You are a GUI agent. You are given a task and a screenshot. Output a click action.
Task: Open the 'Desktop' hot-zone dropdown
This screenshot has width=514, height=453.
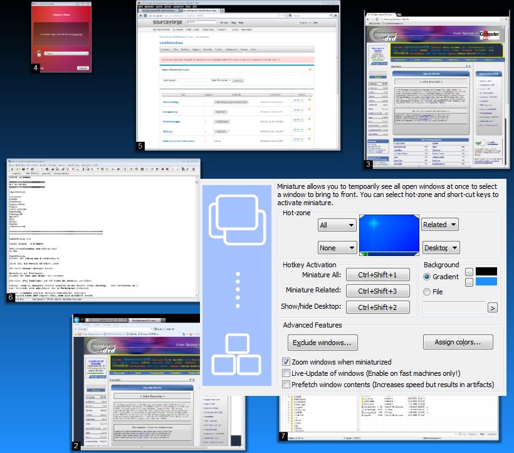click(x=441, y=247)
